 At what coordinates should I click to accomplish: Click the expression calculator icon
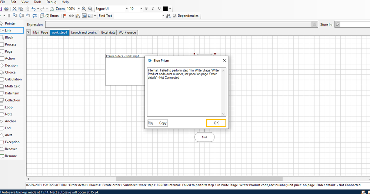(x=314, y=24)
